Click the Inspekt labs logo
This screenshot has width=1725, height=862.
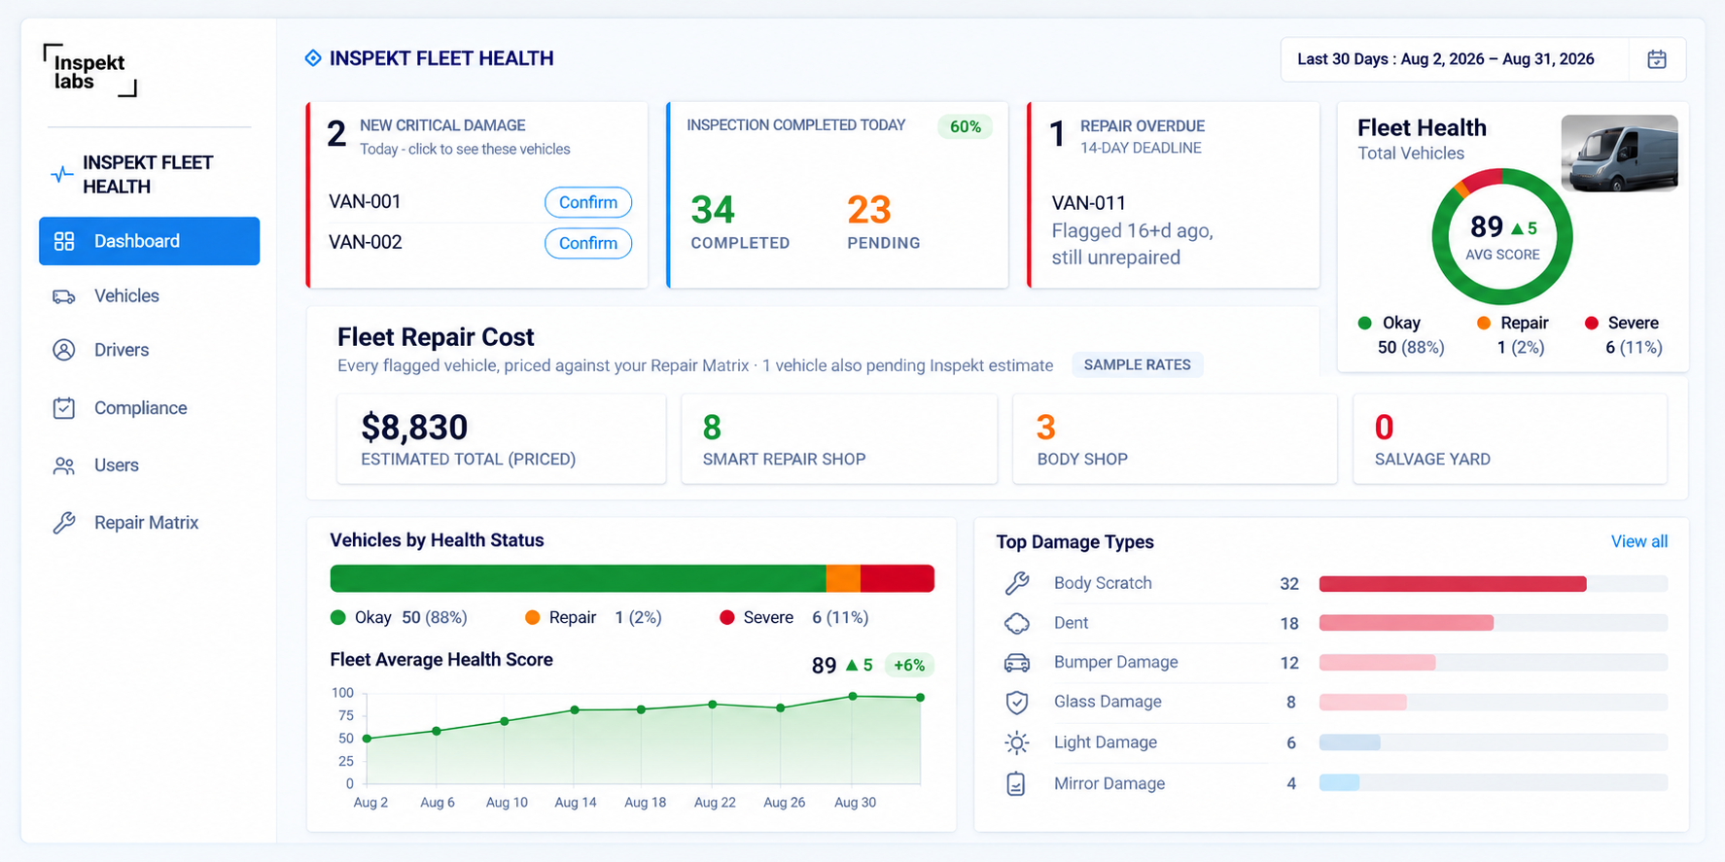(x=90, y=70)
